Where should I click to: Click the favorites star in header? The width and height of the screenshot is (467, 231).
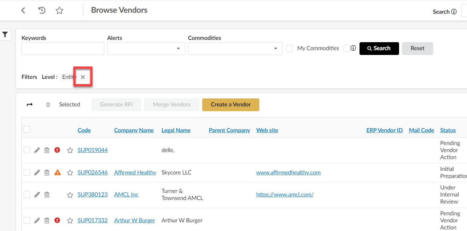(59, 10)
